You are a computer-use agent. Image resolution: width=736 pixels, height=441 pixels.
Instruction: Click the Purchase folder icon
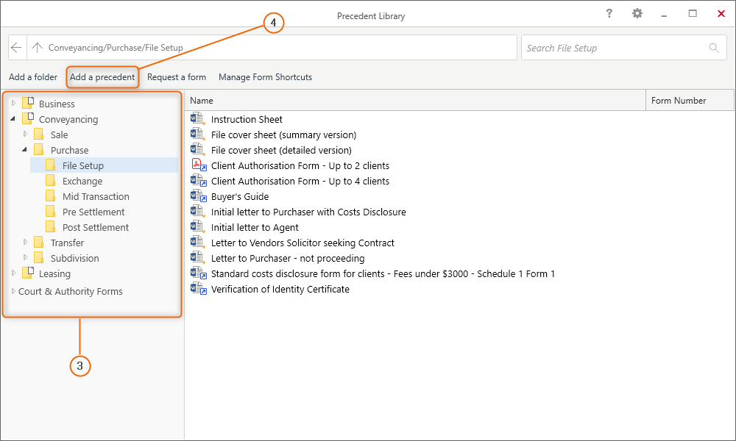[x=39, y=150]
